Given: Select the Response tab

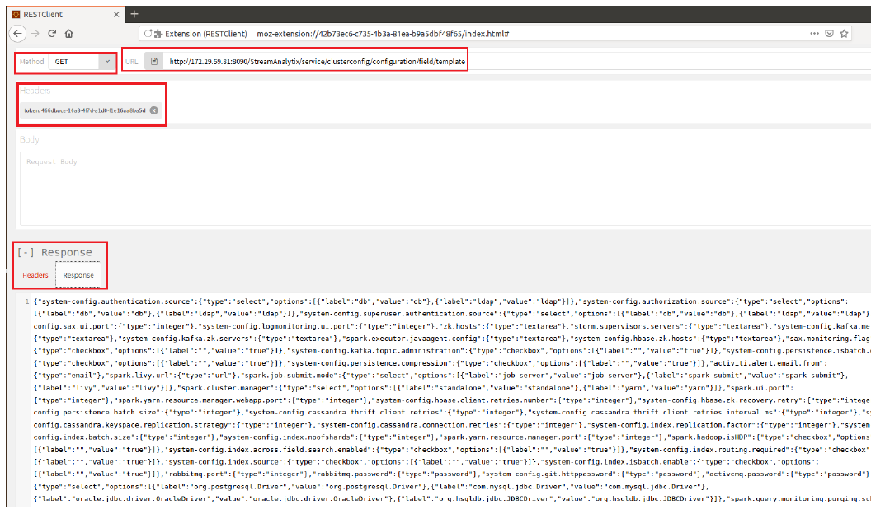Looking at the screenshot, I should [78, 275].
